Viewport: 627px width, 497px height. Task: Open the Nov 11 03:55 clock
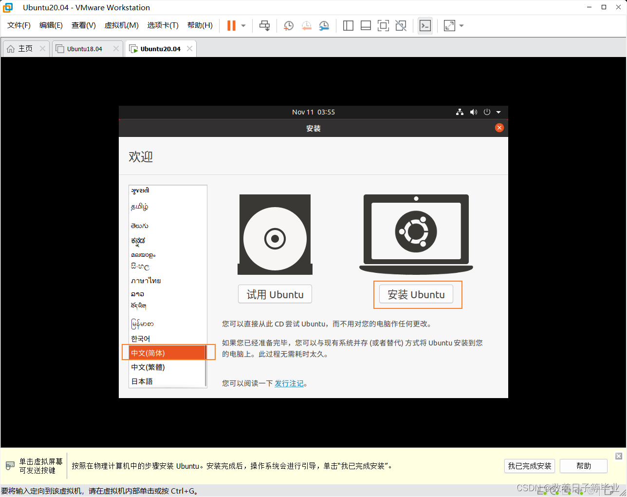coord(313,112)
